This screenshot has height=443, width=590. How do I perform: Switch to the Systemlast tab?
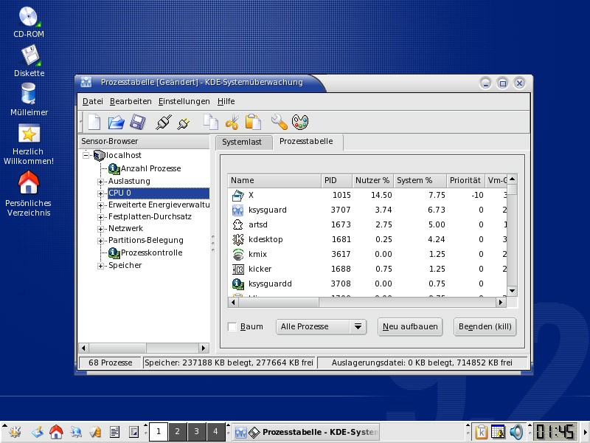[x=243, y=142]
